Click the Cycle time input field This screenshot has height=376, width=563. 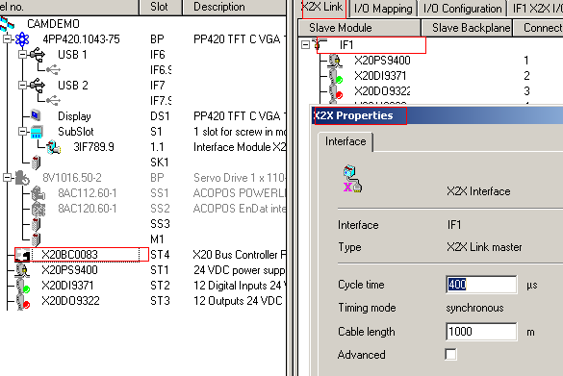(x=481, y=285)
